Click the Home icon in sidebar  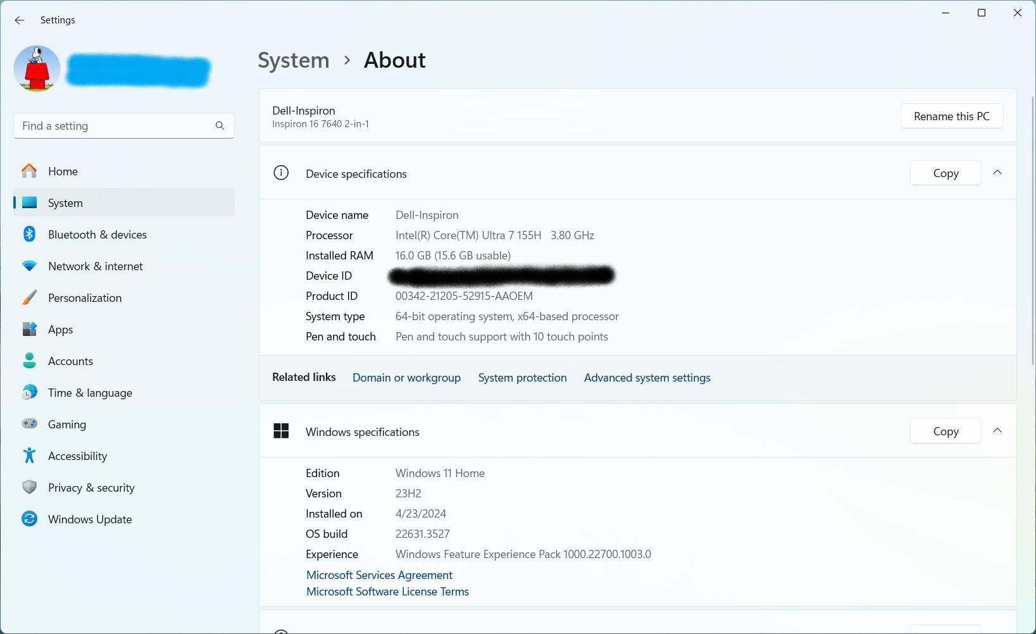29,171
